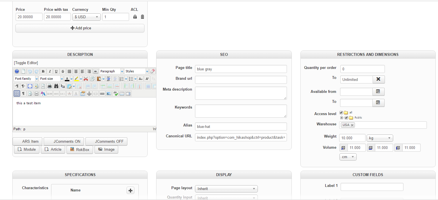The image size is (438, 200).
Task: Open the numbered list options arrow
Action: (x=126, y=79)
